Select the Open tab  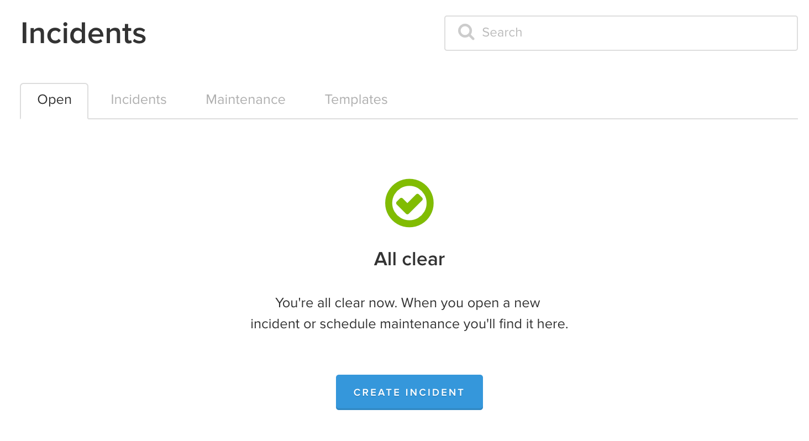pos(54,100)
